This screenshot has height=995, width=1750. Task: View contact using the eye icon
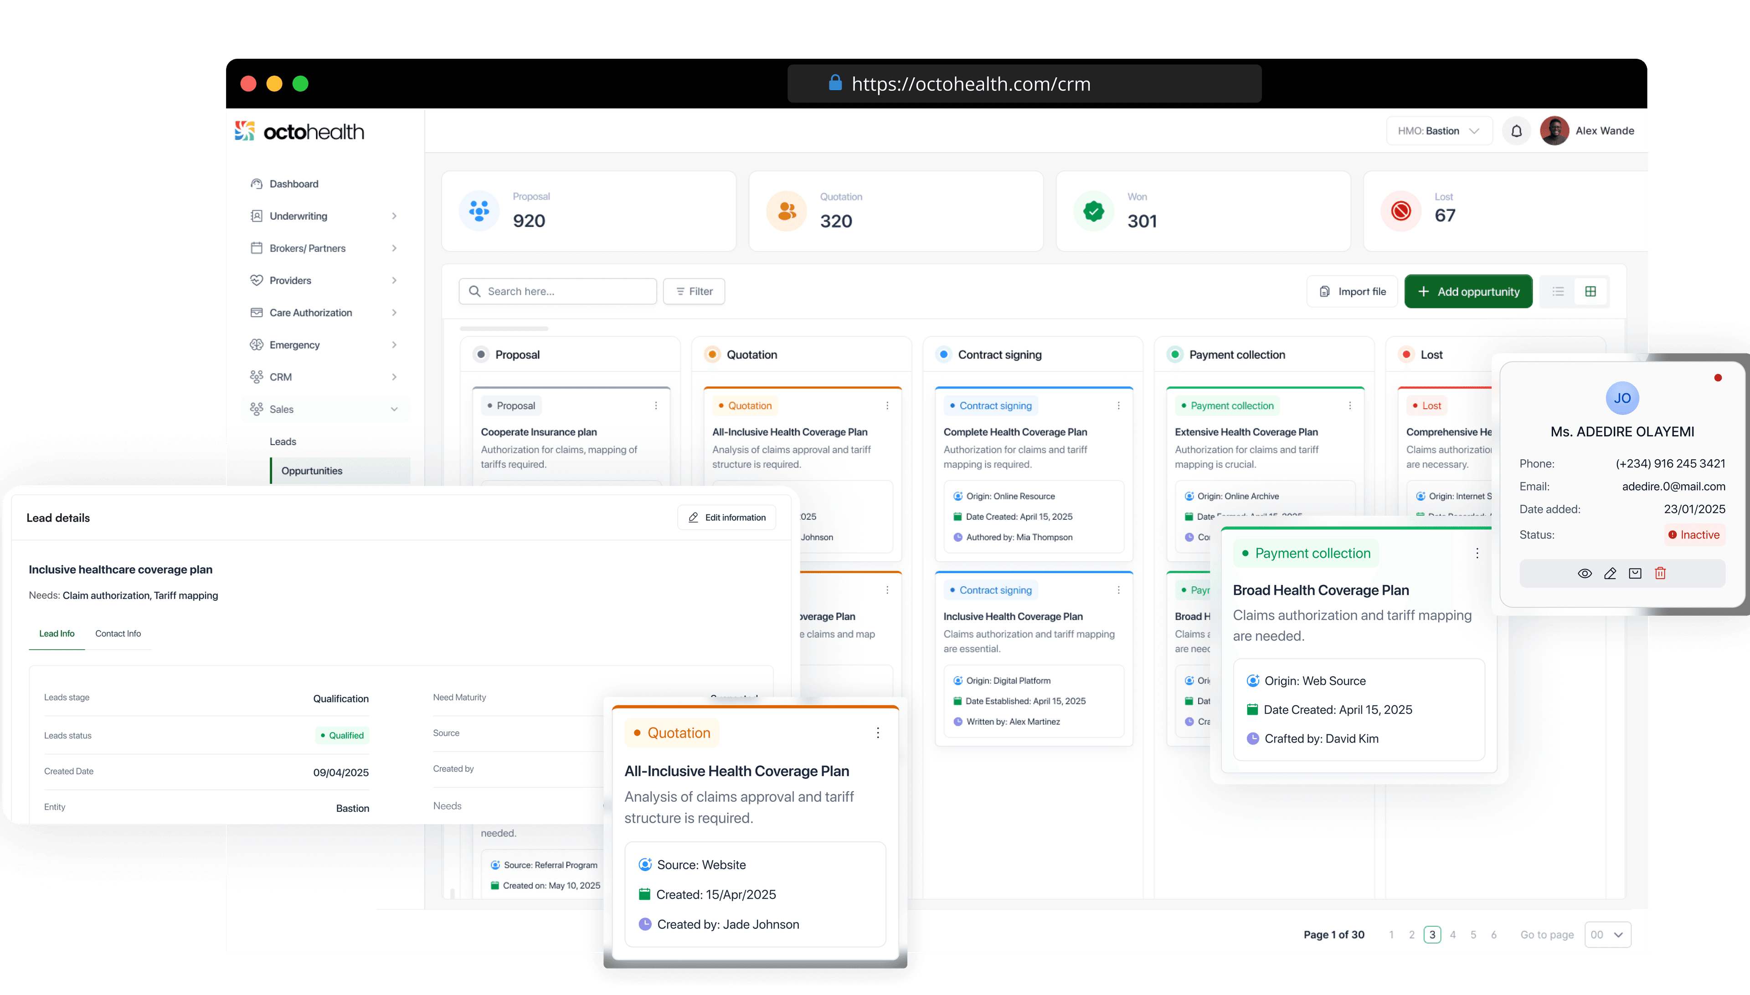1584,573
